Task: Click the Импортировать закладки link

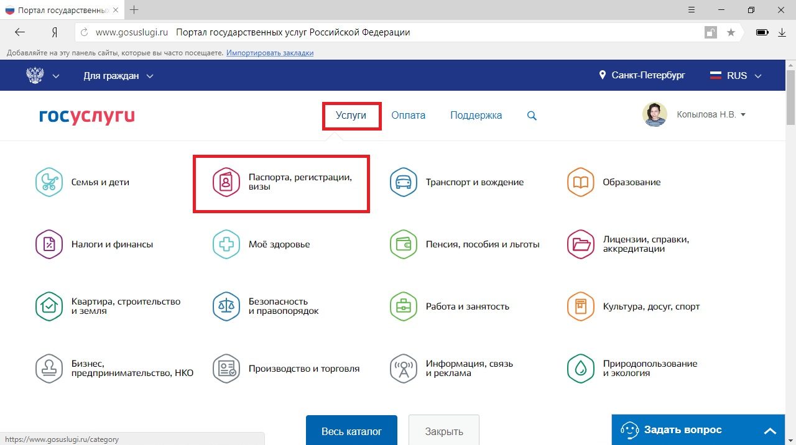Action: coord(270,53)
